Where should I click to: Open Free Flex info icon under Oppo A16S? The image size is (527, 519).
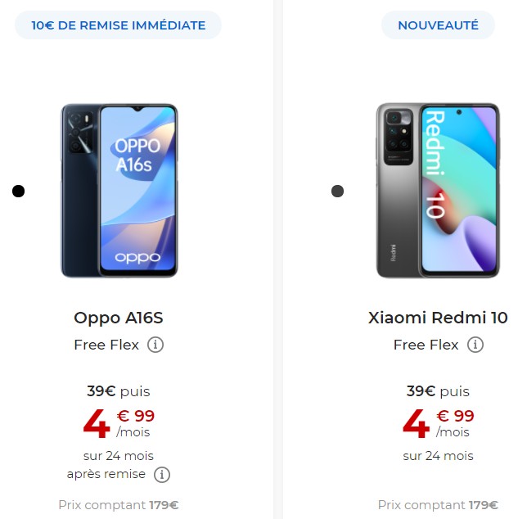coord(155,345)
